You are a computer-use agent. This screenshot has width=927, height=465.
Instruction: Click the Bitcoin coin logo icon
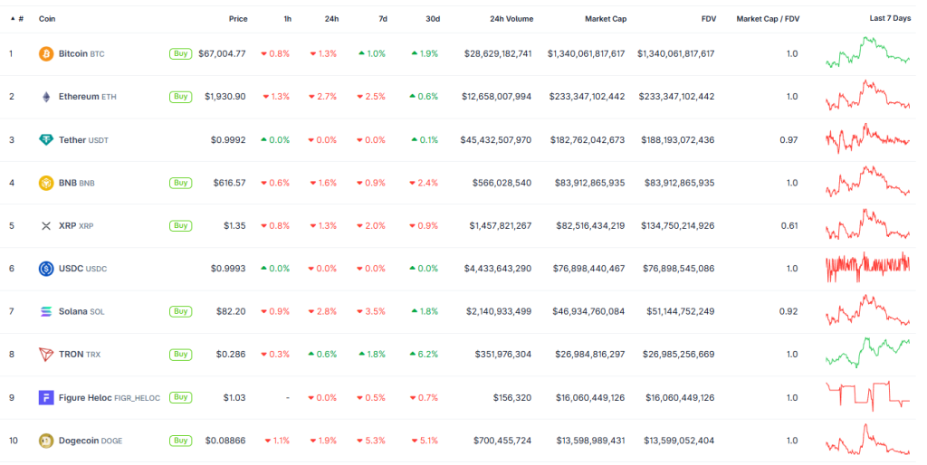click(46, 54)
